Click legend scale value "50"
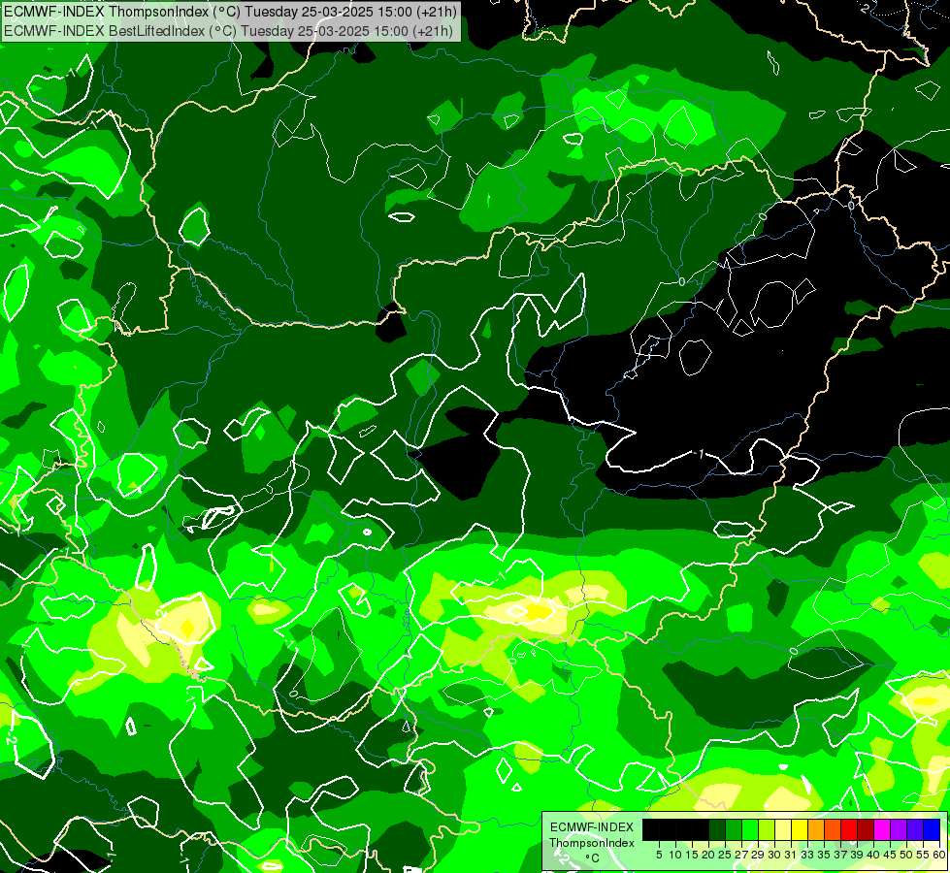 [907, 855]
